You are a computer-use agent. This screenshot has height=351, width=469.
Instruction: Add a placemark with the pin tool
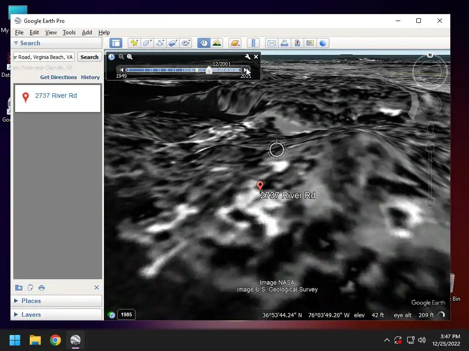click(x=134, y=43)
